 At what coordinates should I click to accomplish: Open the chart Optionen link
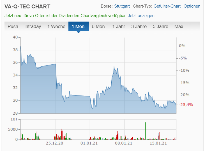192,6
